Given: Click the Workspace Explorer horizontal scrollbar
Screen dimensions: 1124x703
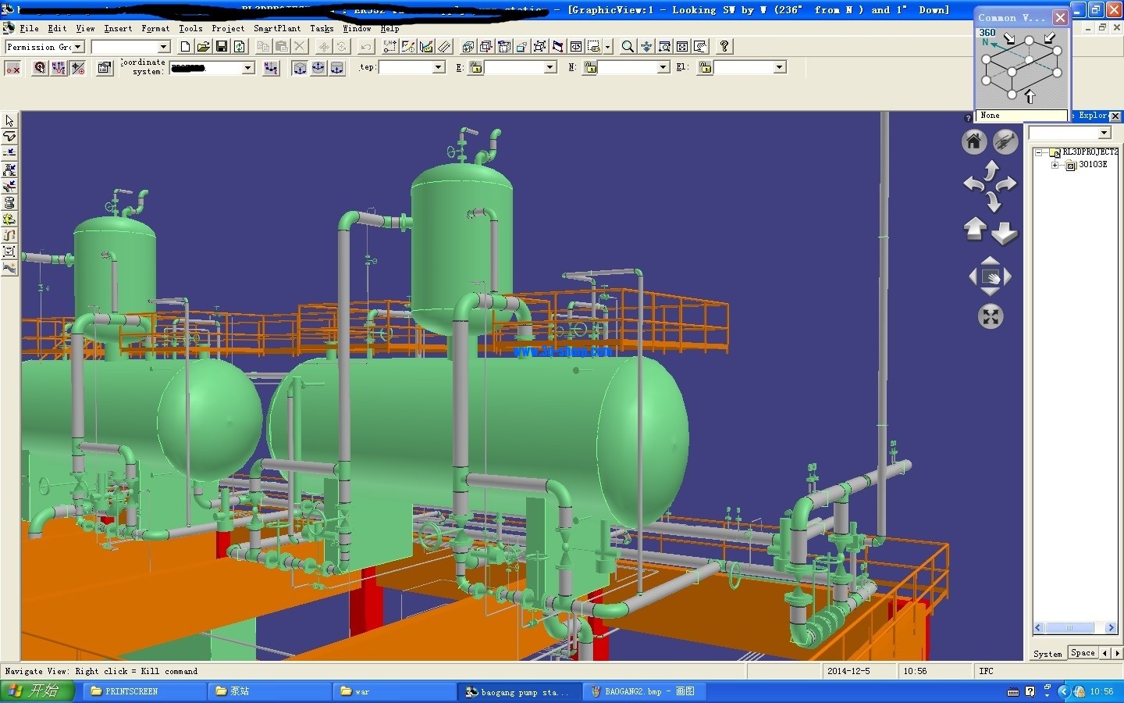Looking at the screenshot, I should coord(1075,628).
